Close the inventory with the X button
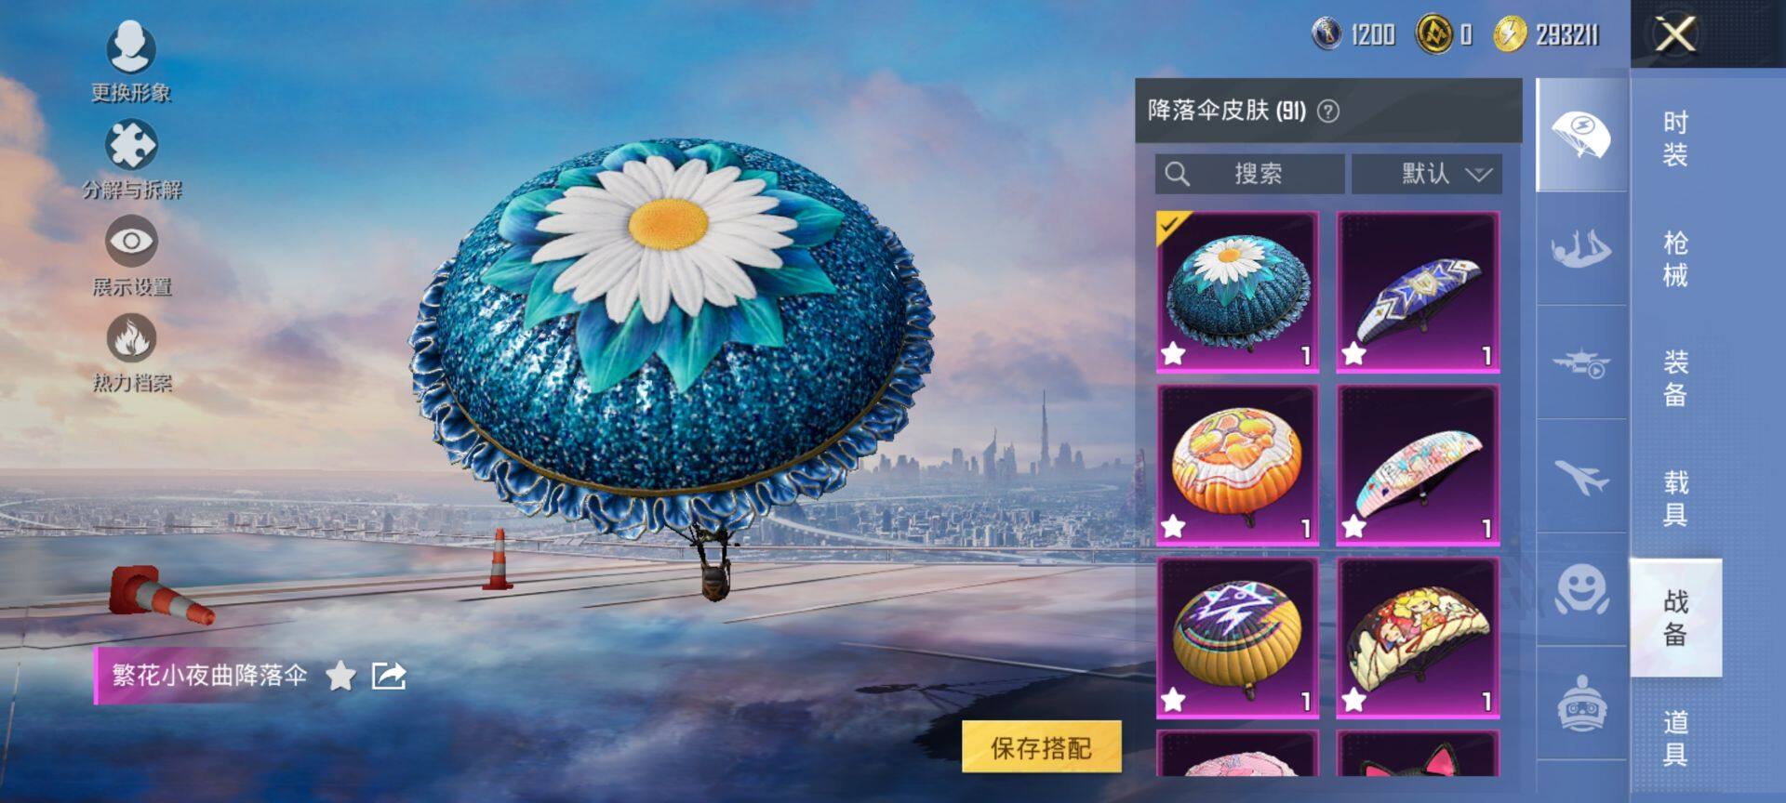This screenshot has height=803, width=1786. click(x=1675, y=35)
